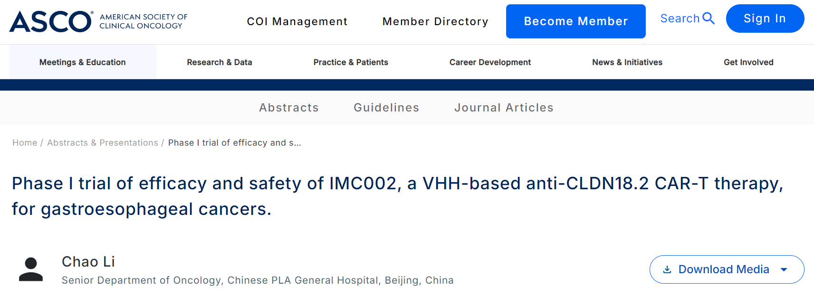This screenshot has height=296, width=814.
Task: Open the Member Directory link
Action: [x=435, y=21]
